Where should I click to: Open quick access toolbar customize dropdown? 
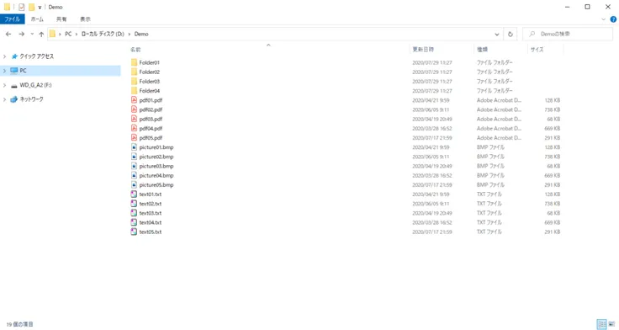pos(40,8)
